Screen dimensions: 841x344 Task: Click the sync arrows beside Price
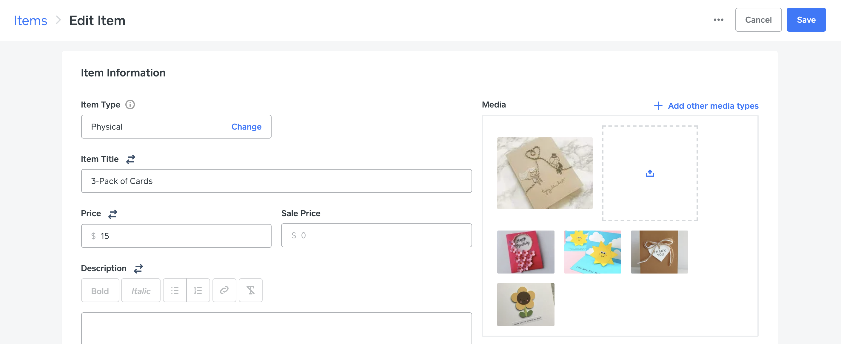tap(113, 214)
